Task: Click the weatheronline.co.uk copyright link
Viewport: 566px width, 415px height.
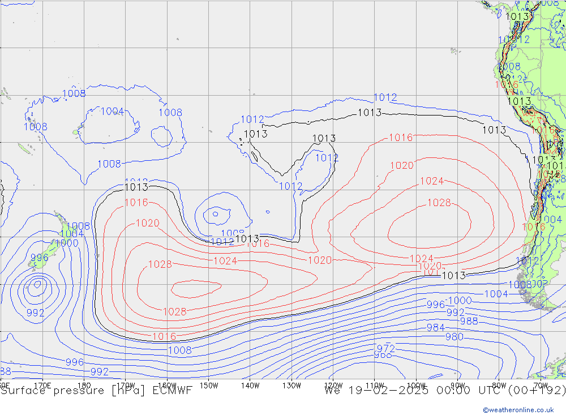Action: (x=518, y=410)
